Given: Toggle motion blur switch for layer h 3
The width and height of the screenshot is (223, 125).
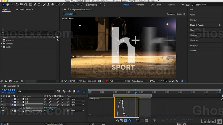Looking at the screenshot, I should pos(58,99).
